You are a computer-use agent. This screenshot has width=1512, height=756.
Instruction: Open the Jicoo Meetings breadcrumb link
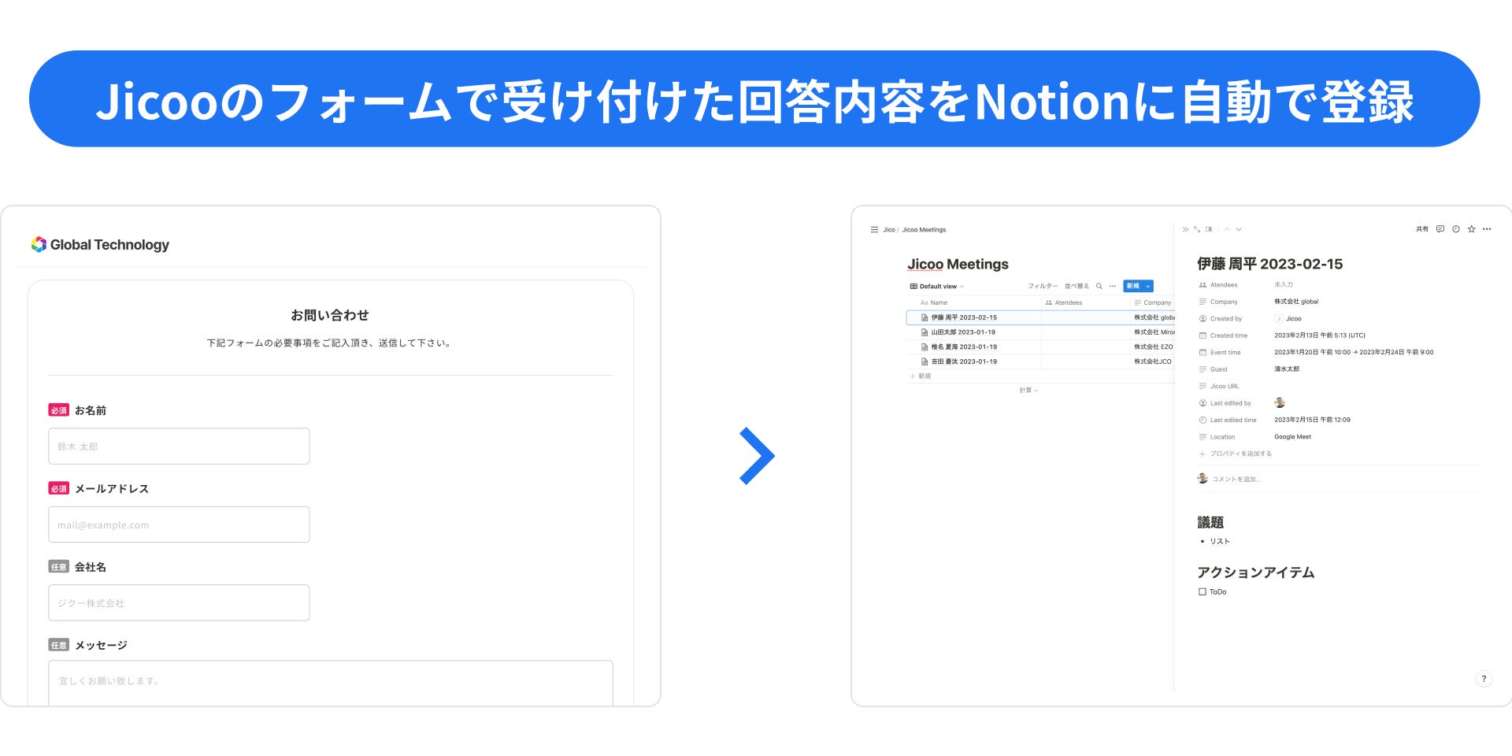click(x=924, y=230)
